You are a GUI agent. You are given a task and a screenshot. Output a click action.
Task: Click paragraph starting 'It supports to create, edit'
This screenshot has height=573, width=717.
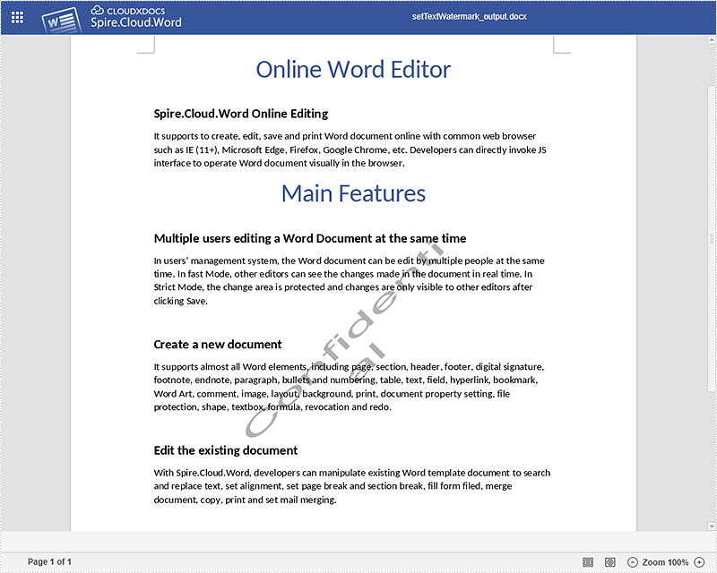pyautogui.click(x=350, y=150)
